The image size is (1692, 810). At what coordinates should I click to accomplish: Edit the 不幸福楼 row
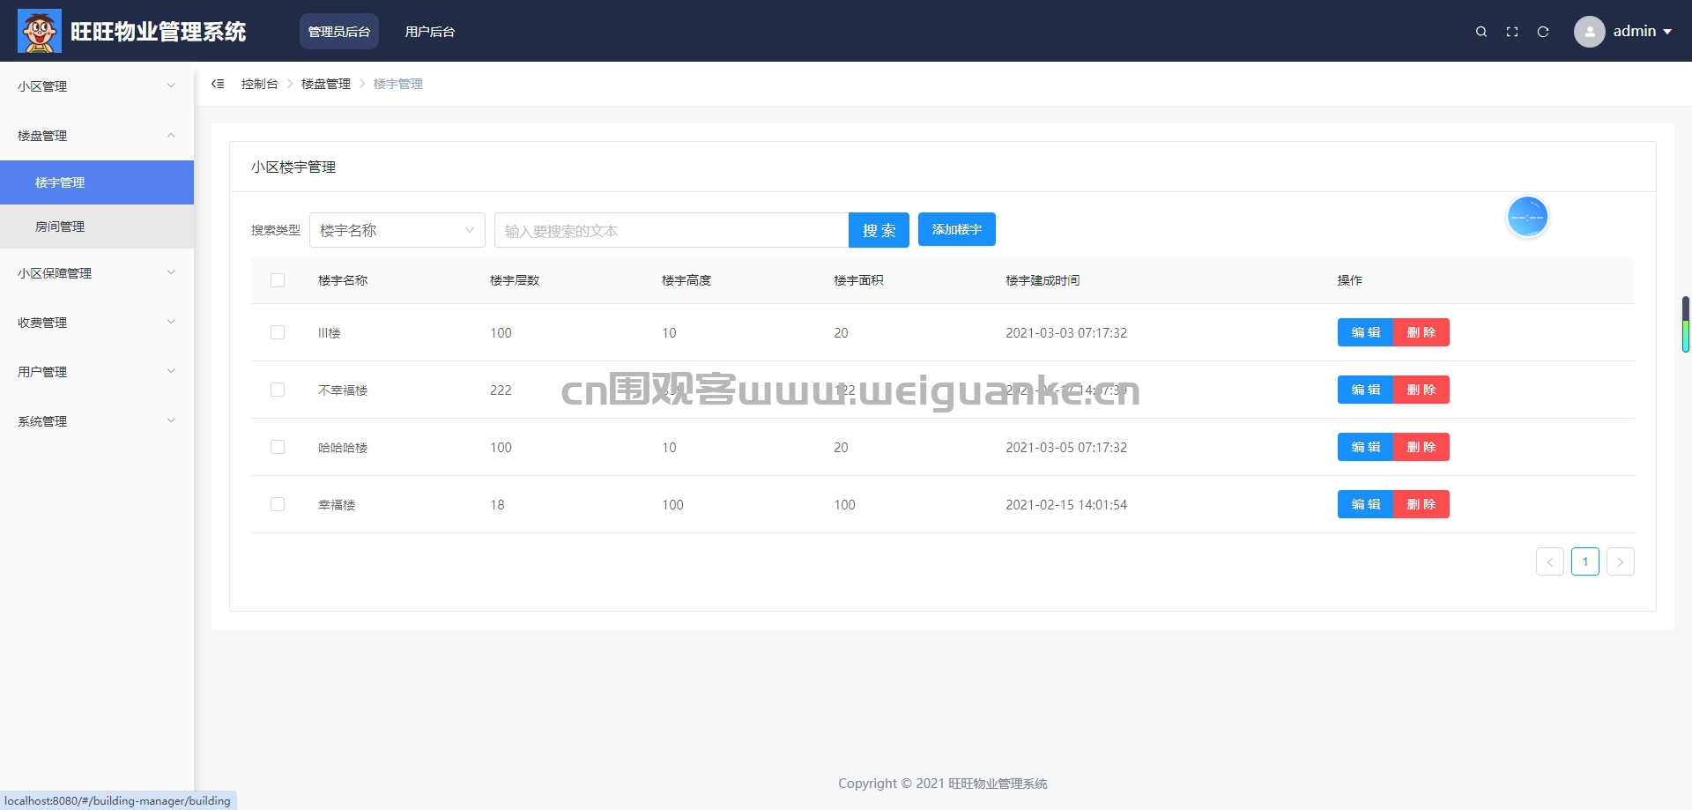(1366, 390)
